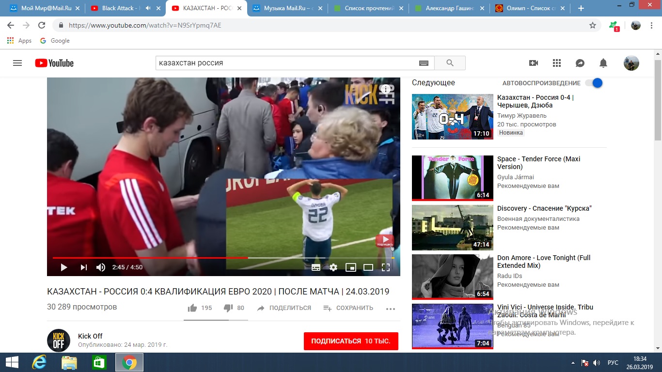Switch to Олимп - Список tab
The width and height of the screenshot is (662, 372).
click(529, 8)
